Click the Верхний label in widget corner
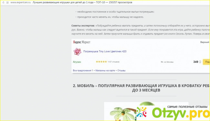This screenshot has height=121, width=210. click(x=205, y=42)
